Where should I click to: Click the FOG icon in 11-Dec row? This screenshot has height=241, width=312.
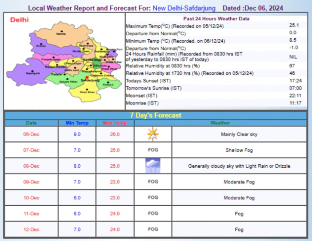153,213
